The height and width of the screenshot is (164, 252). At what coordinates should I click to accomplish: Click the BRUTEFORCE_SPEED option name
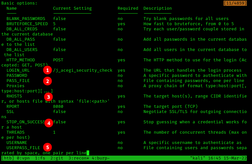pos(27,24)
